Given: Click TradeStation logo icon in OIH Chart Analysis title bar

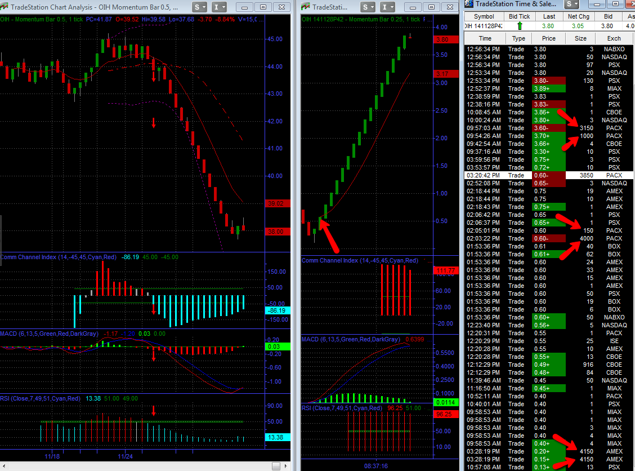Looking at the screenshot, I should [5, 7].
